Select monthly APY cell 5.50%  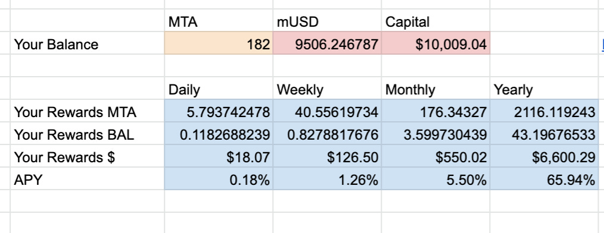point(435,179)
